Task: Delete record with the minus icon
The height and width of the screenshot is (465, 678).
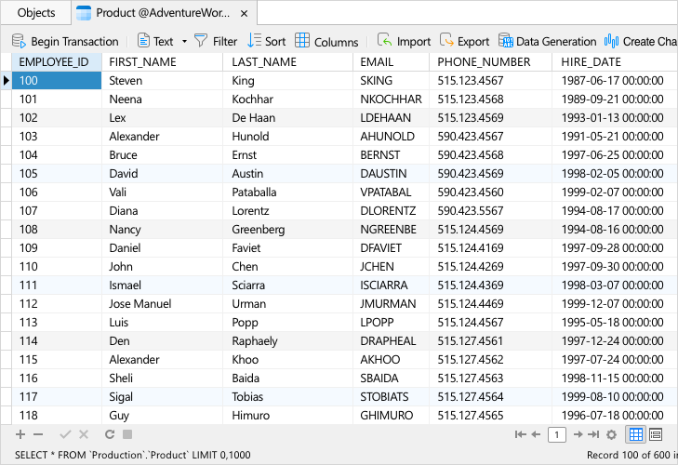Action: pos(38,434)
